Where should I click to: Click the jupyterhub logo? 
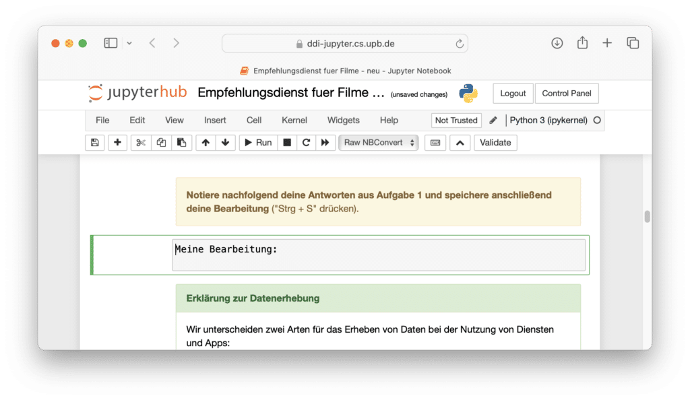pyautogui.click(x=137, y=93)
